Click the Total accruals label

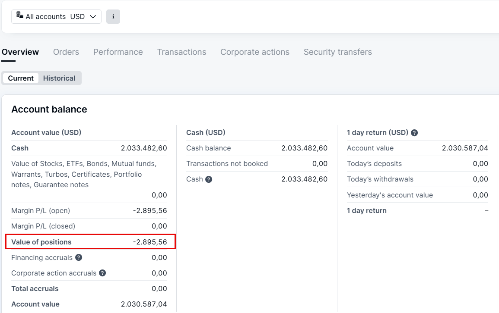pos(35,288)
